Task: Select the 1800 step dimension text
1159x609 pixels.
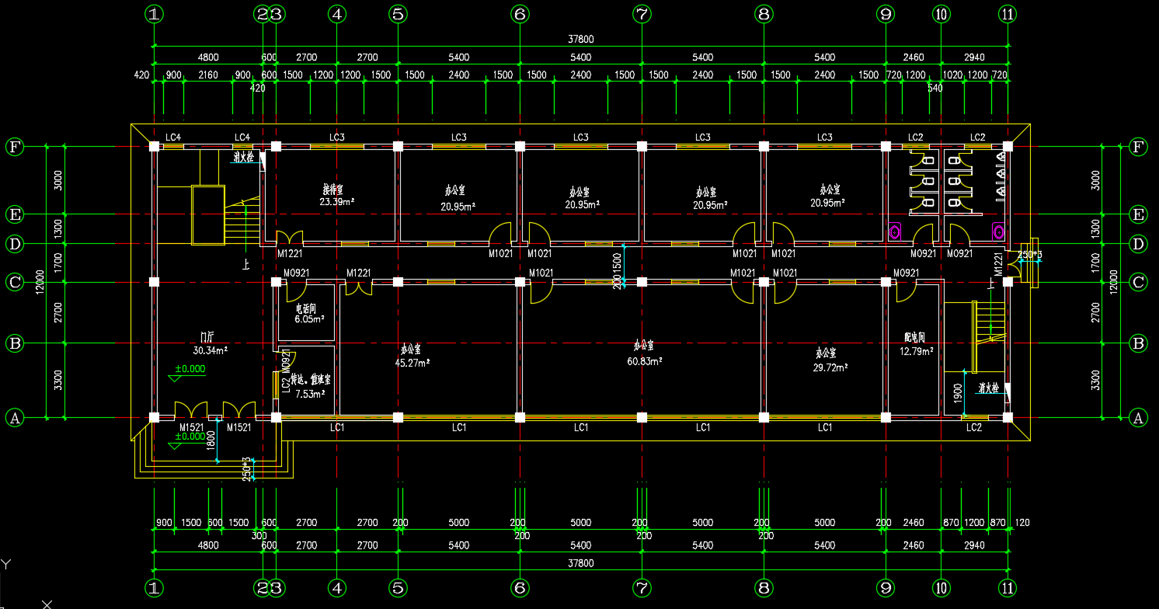Action: 211,440
